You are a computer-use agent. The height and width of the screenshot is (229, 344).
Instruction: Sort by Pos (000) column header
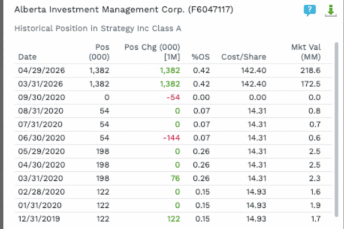click(99, 52)
